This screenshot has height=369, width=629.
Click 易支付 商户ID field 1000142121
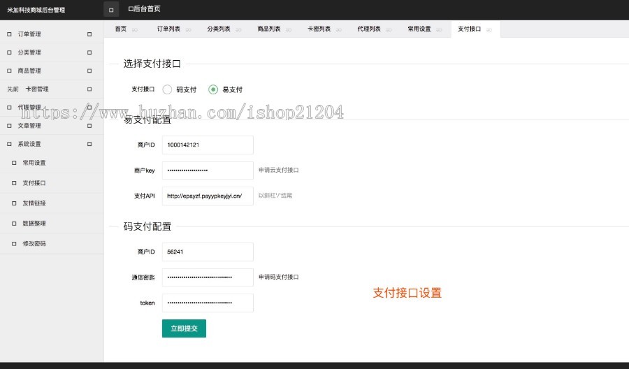pos(208,145)
